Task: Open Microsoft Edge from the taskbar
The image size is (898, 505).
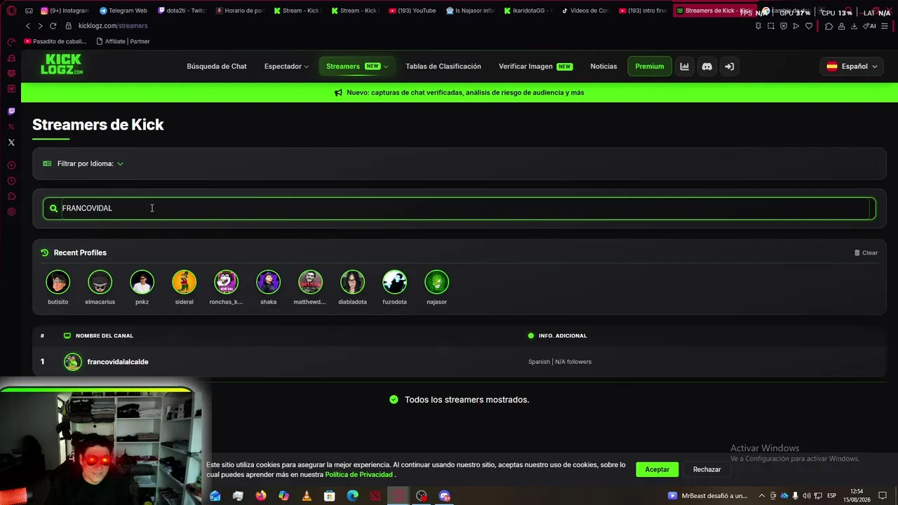Action: 352,496
